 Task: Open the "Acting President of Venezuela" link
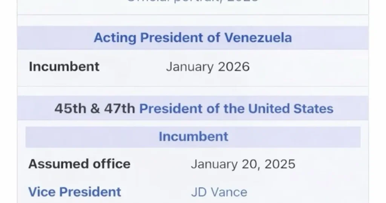pyautogui.click(x=193, y=38)
